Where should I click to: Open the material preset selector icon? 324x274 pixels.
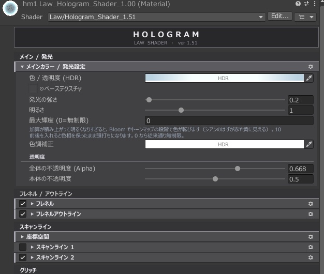[x=306, y=4]
